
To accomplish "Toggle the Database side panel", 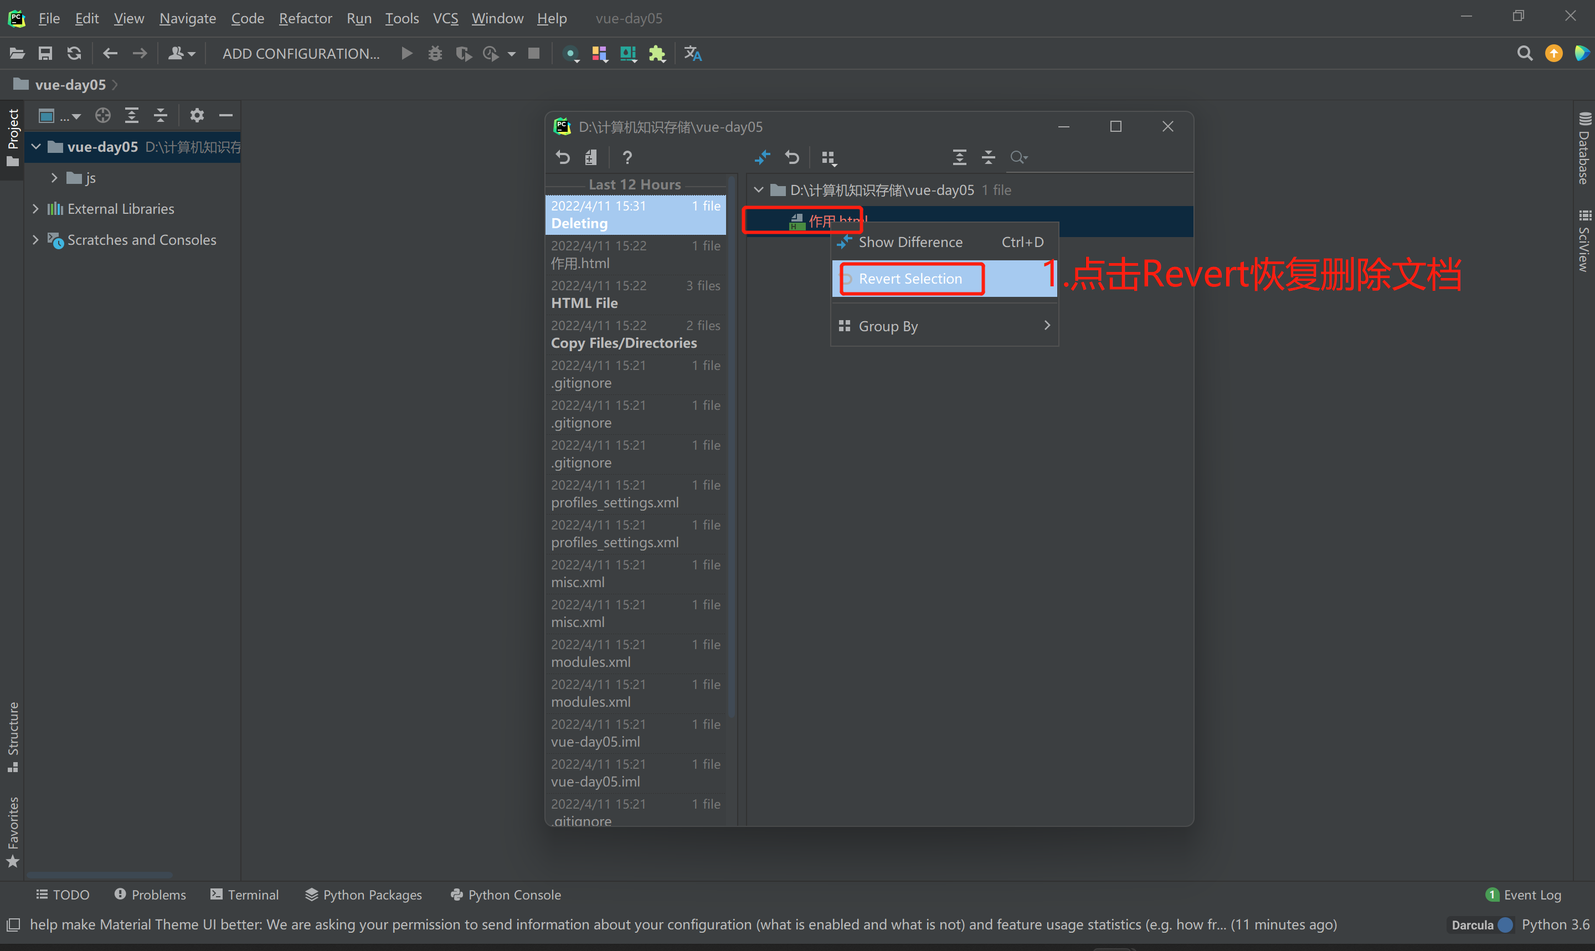I will point(1584,148).
